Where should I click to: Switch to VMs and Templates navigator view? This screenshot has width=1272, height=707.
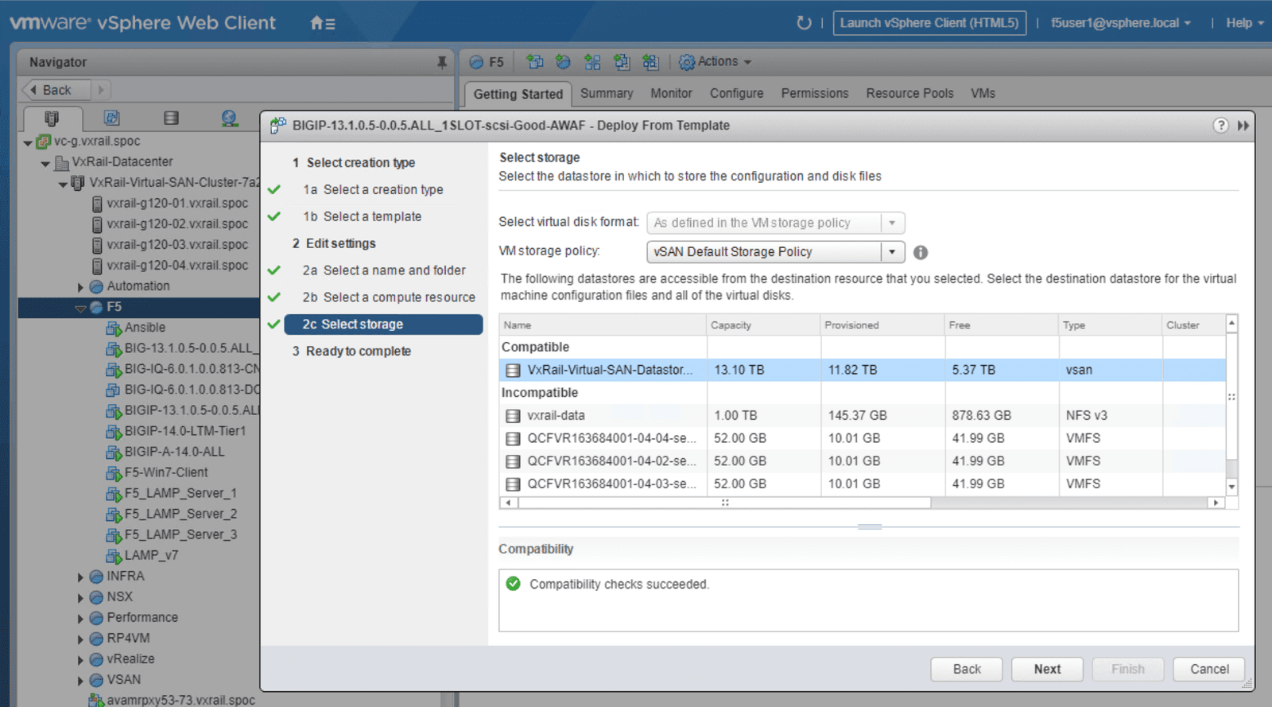tap(112, 118)
